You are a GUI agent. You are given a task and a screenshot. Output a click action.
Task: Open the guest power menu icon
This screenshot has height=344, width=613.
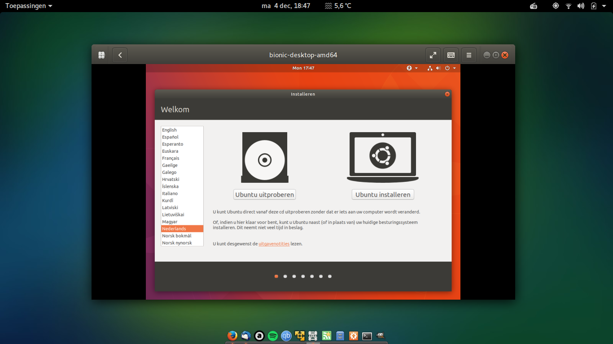coord(447,68)
